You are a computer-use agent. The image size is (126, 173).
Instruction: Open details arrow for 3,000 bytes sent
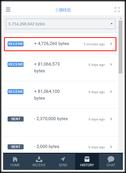[111, 147]
